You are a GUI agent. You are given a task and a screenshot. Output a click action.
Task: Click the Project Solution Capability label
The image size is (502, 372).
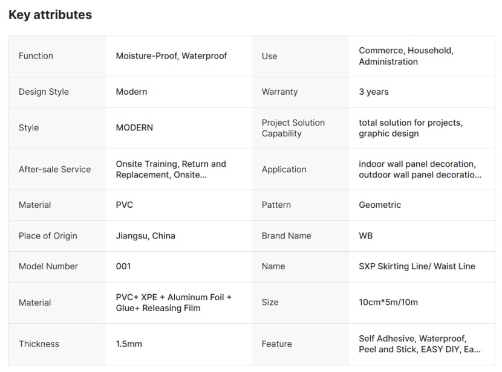(x=293, y=128)
